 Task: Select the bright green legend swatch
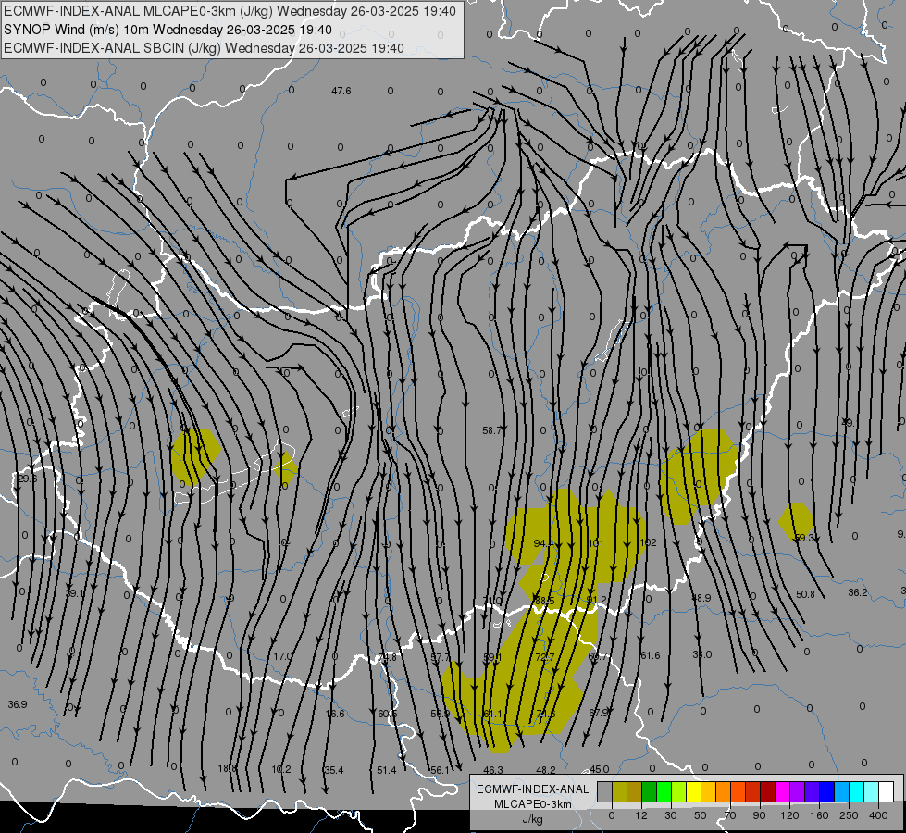point(664,791)
